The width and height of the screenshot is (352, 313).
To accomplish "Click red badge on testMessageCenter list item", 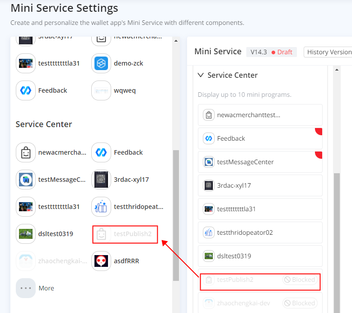I will (319, 155).
